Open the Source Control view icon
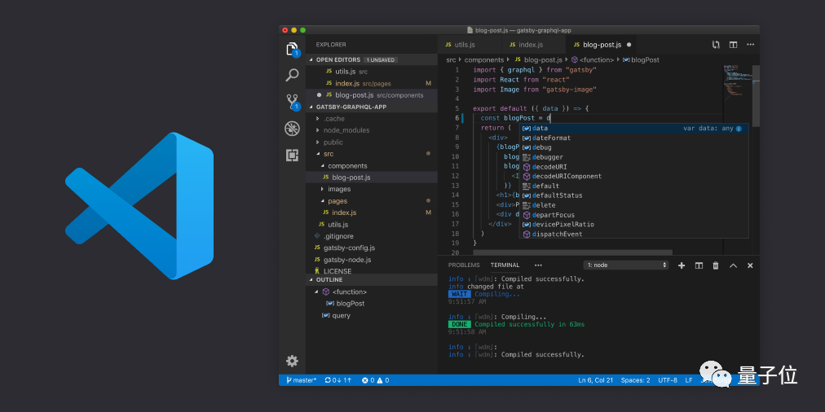 click(x=293, y=102)
